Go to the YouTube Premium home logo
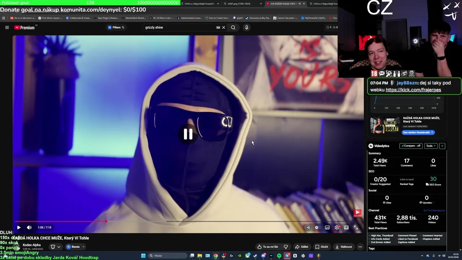The height and width of the screenshot is (260, 462). (25, 27)
